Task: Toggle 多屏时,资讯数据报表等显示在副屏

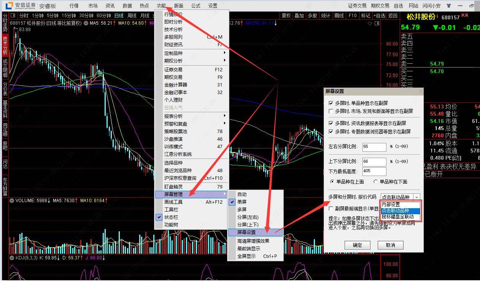Action: point(331,123)
